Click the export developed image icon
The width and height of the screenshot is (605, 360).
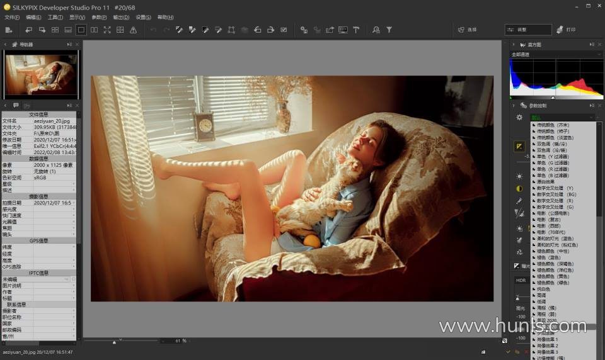330,30
